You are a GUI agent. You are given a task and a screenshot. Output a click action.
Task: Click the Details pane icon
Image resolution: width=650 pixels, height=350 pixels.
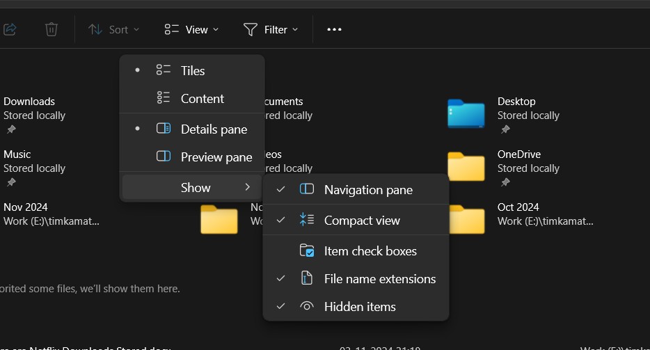click(164, 128)
